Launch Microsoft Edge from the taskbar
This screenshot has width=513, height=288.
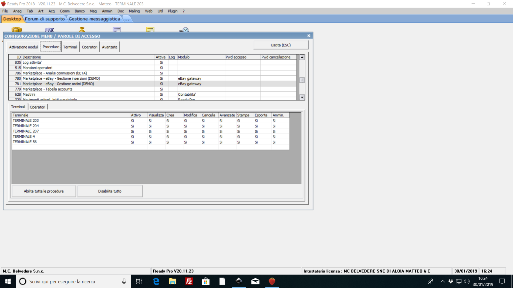tap(156, 281)
